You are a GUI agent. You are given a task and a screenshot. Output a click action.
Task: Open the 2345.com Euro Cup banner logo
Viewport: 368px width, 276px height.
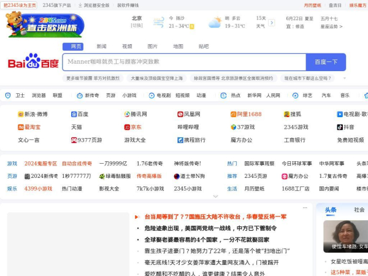coord(45,25)
